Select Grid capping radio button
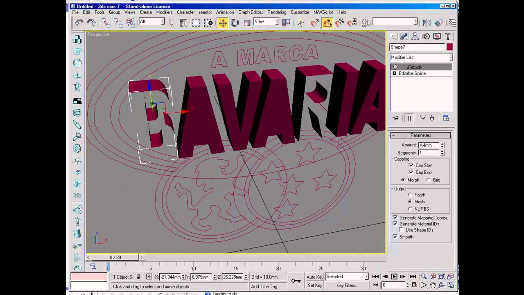 [428, 180]
